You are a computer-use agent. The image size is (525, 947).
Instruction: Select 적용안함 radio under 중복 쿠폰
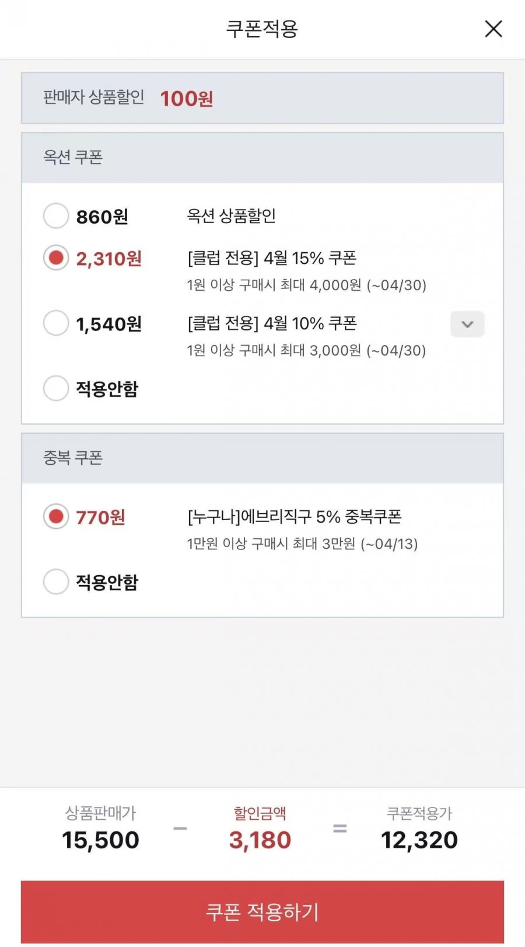tap(56, 582)
